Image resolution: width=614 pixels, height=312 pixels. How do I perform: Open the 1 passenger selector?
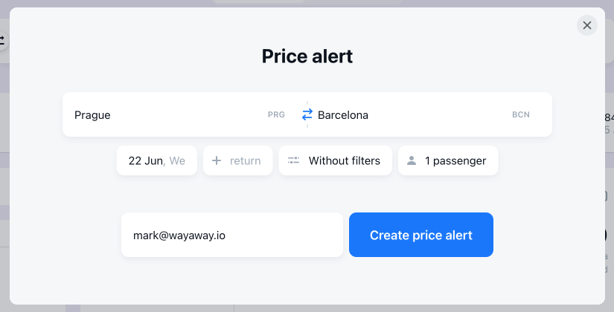coord(448,160)
